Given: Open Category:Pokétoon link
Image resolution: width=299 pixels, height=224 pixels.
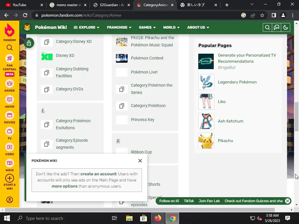Looking at the screenshot, I should [x=148, y=106].
